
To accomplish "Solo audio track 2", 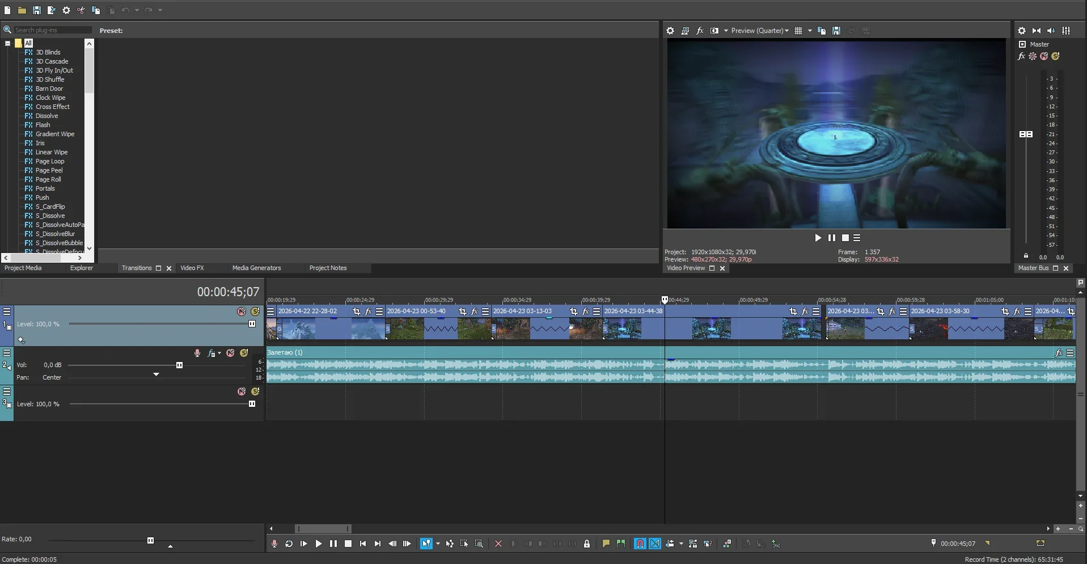I will point(244,353).
